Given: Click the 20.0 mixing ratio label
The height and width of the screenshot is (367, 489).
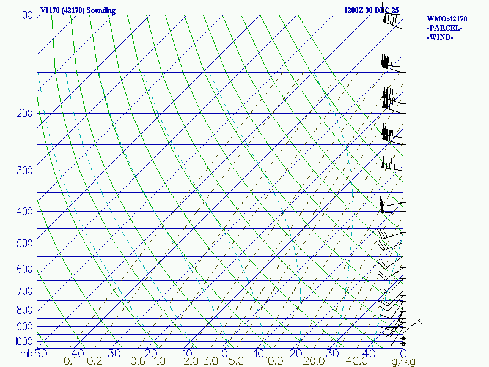Looking at the screenshot, I should tap(314, 361).
